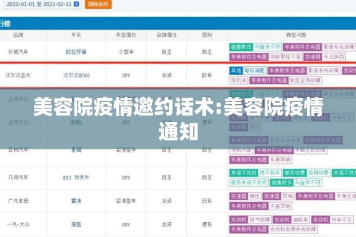
Task: Click the 日系 cell in the 雷凌 row
Action: tap(207, 201)
